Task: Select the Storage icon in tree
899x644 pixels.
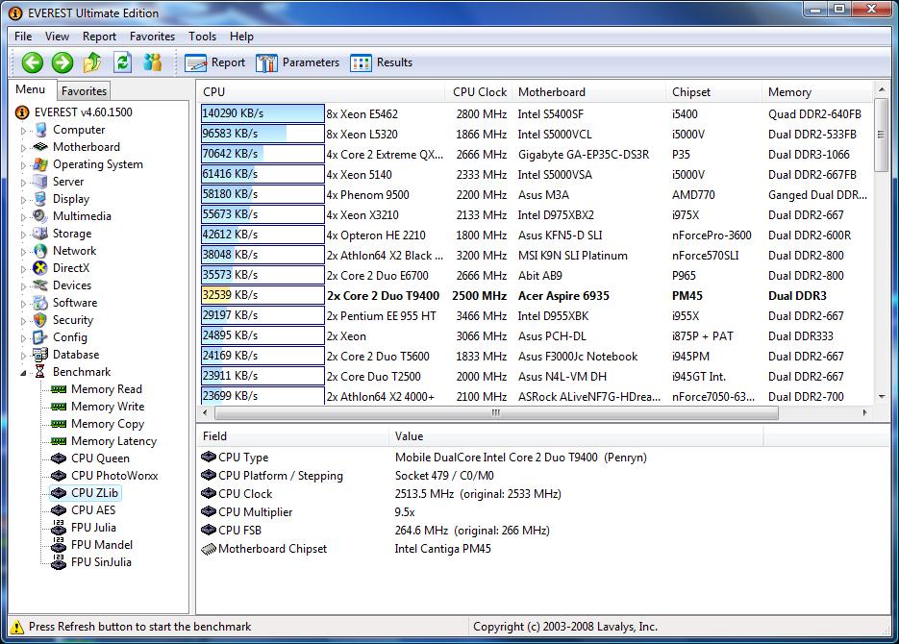Action: click(39, 234)
